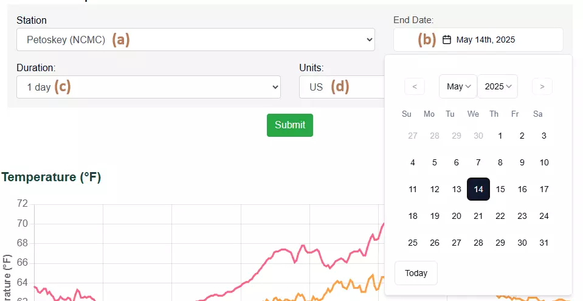Expand the May month selector
The height and width of the screenshot is (301, 583).
tap(458, 86)
